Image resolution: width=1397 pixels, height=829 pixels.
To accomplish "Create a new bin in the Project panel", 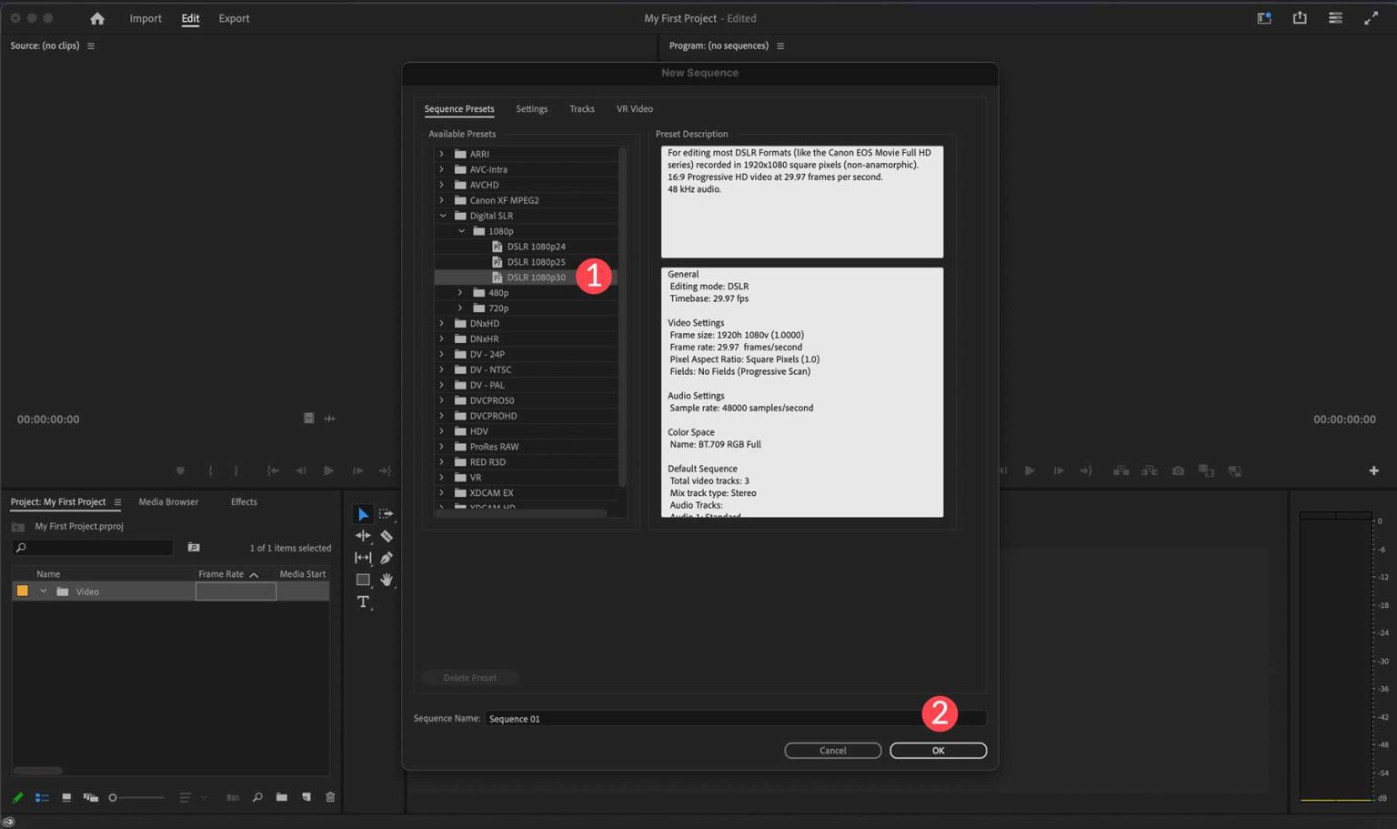I will (282, 797).
